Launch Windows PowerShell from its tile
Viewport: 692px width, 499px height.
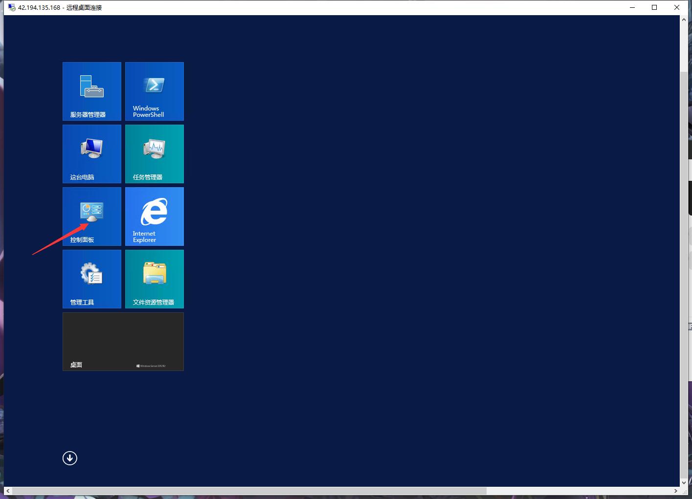coord(154,91)
